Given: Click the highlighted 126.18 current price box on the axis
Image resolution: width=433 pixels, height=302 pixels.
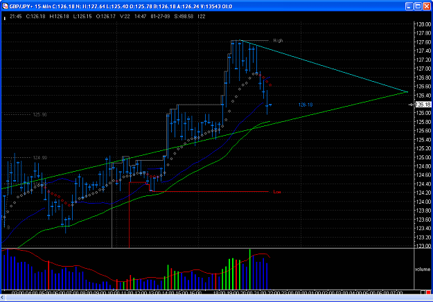Looking at the screenshot, I should [423, 105].
